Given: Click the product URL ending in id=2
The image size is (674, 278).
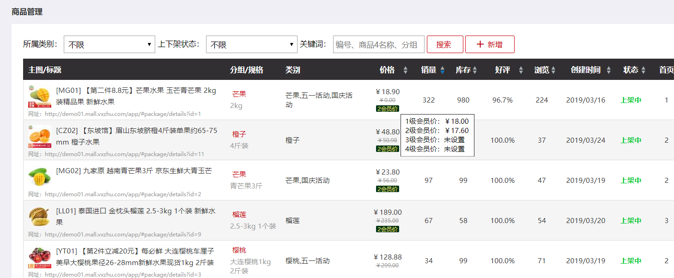Looking at the screenshot, I should point(123,194).
